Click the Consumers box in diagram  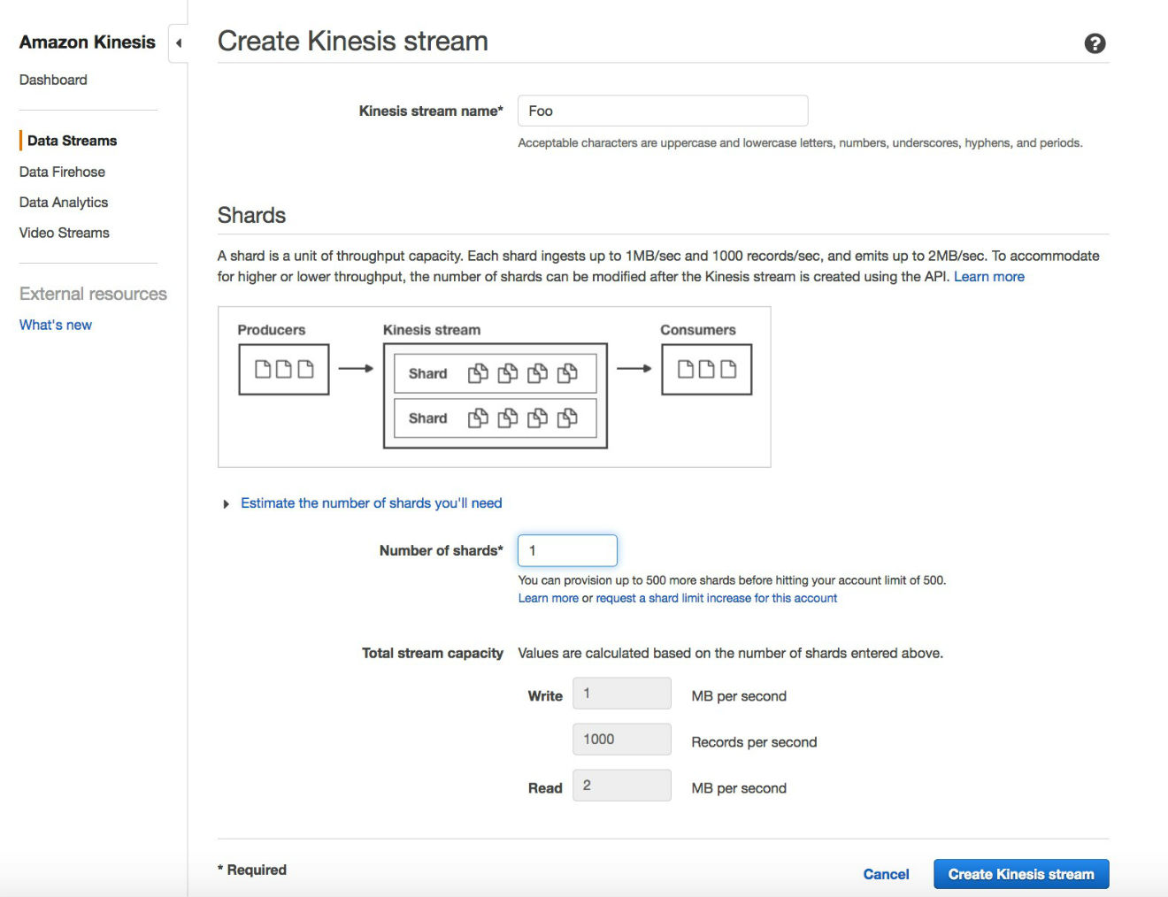point(707,370)
